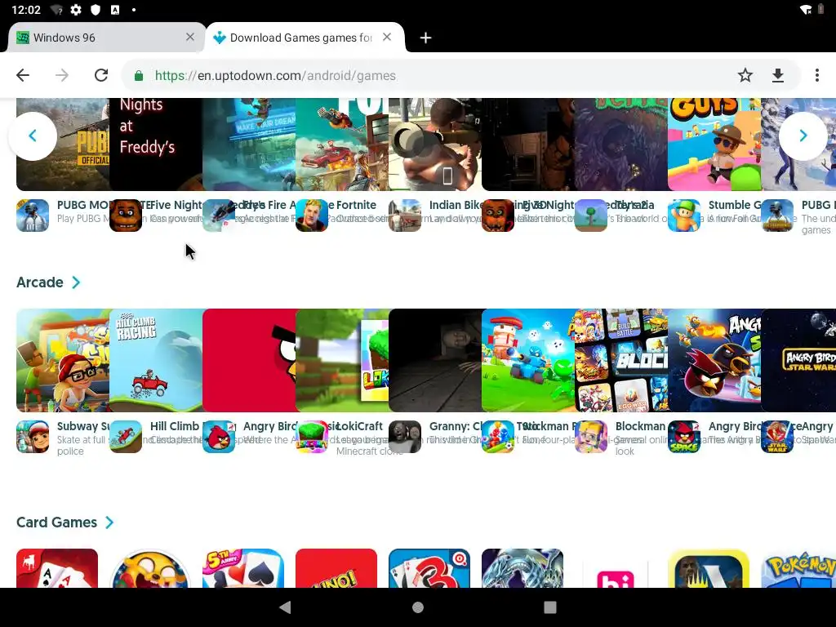Click the Indian Bikes app icon

[x=405, y=216]
